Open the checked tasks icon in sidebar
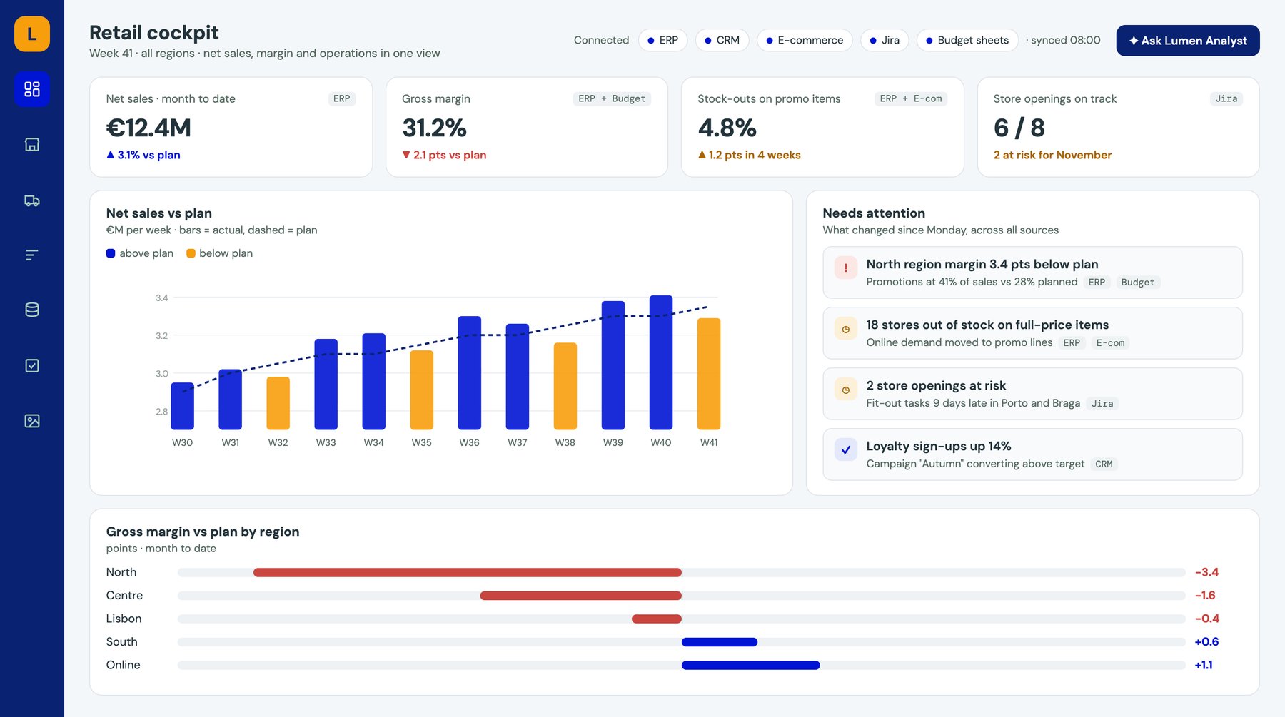 point(32,365)
